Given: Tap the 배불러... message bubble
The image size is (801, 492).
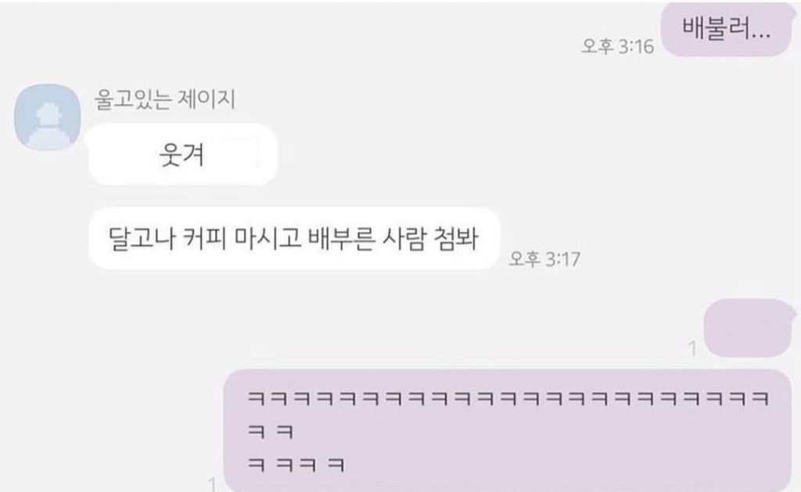Looking at the screenshot, I should pyautogui.click(x=727, y=29).
